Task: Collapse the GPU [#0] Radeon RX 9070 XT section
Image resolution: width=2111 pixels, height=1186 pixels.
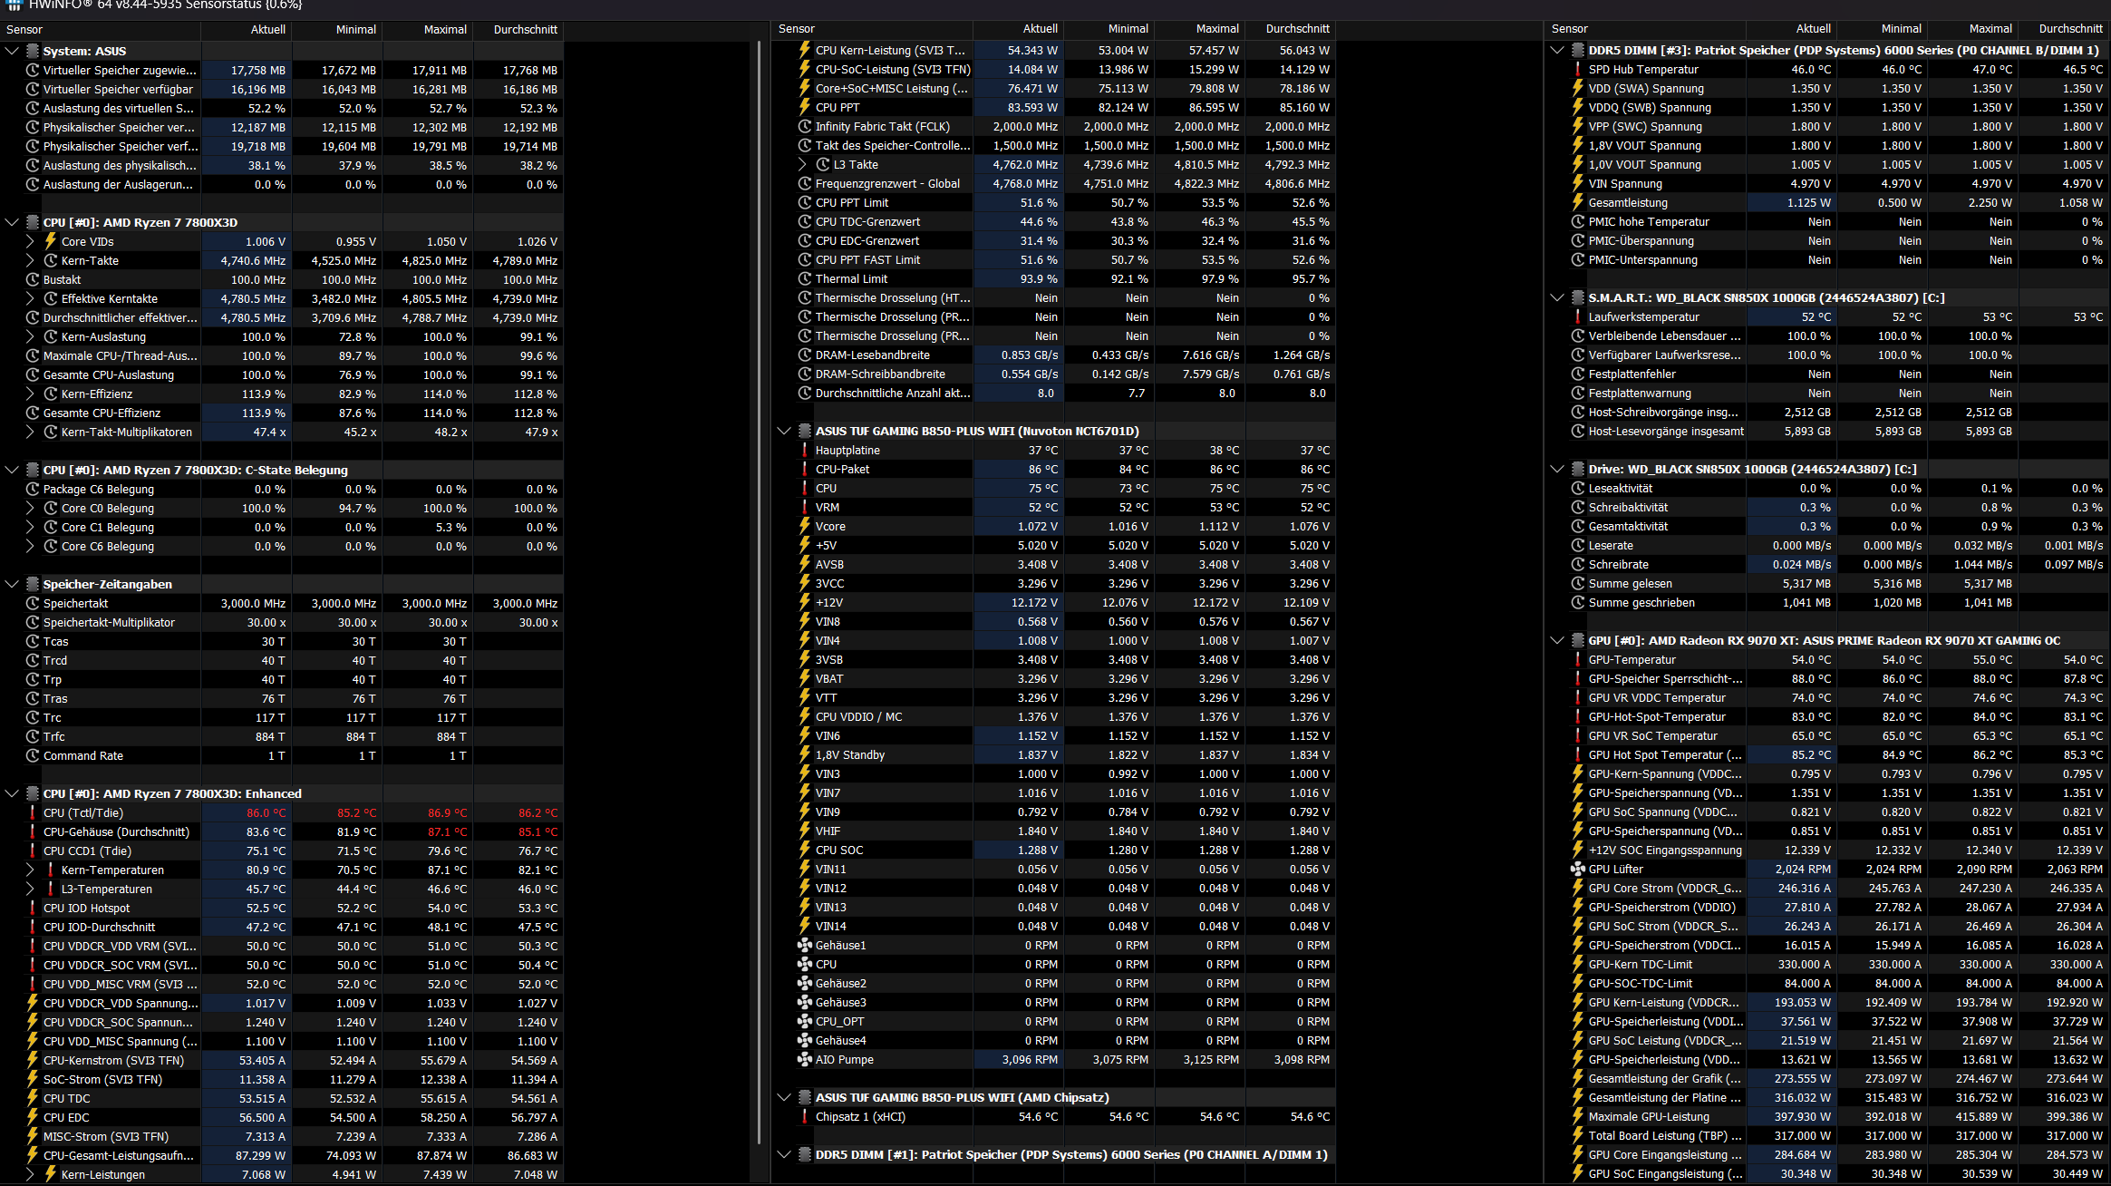Action: pyautogui.click(x=1557, y=640)
